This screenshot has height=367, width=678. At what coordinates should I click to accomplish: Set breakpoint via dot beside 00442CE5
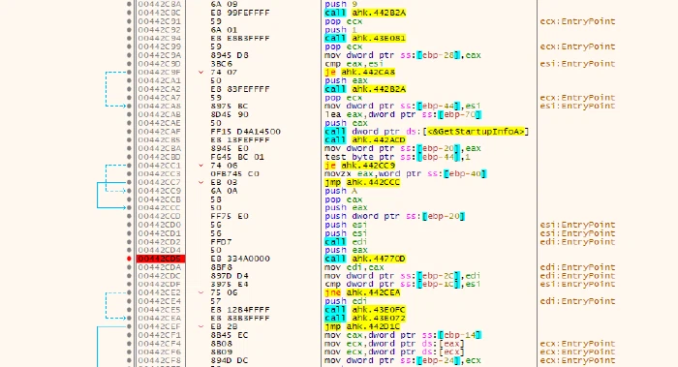129,310
